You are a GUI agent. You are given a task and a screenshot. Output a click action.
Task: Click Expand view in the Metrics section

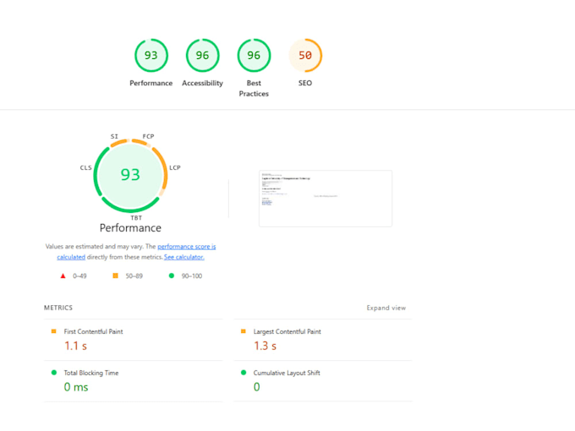point(386,308)
